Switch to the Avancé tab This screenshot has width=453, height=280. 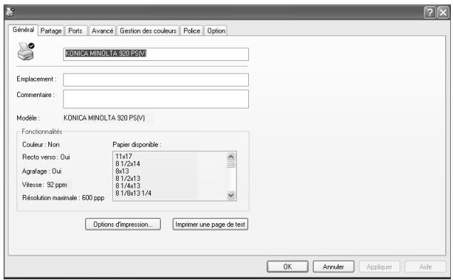(102, 30)
